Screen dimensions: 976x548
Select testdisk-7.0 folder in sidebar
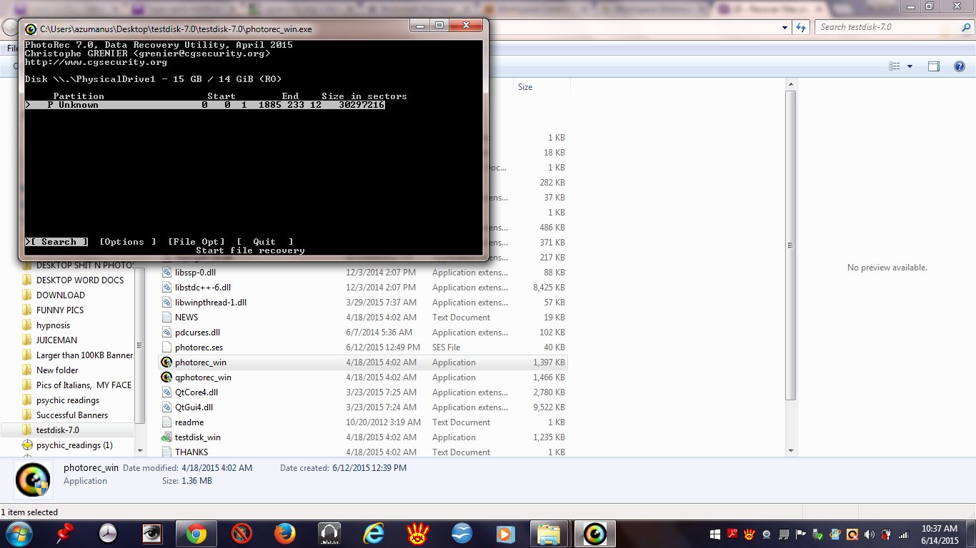[x=58, y=430]
